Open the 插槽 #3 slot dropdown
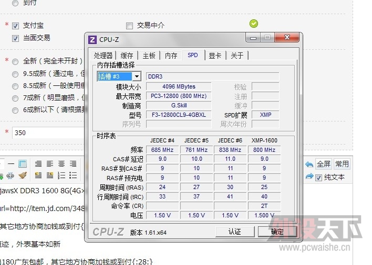 [137, 76]
